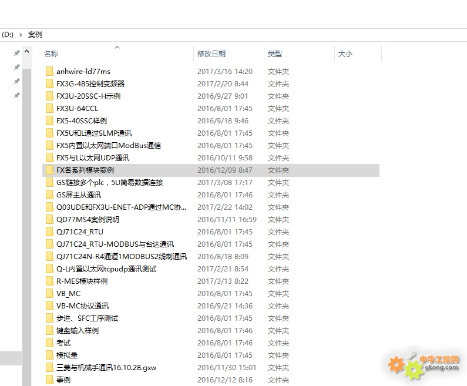Sort by 类型 column header

pyautogui.click(x=274, y=54)
